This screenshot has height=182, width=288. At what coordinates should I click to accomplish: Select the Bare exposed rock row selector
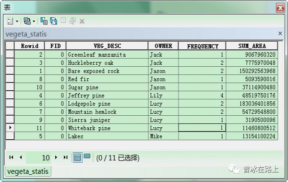(x=10, y=71)
